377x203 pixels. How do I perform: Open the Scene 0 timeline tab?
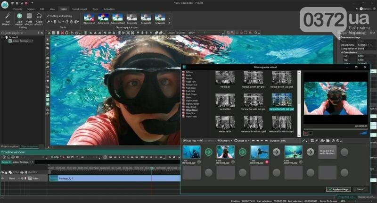(6, 162)
